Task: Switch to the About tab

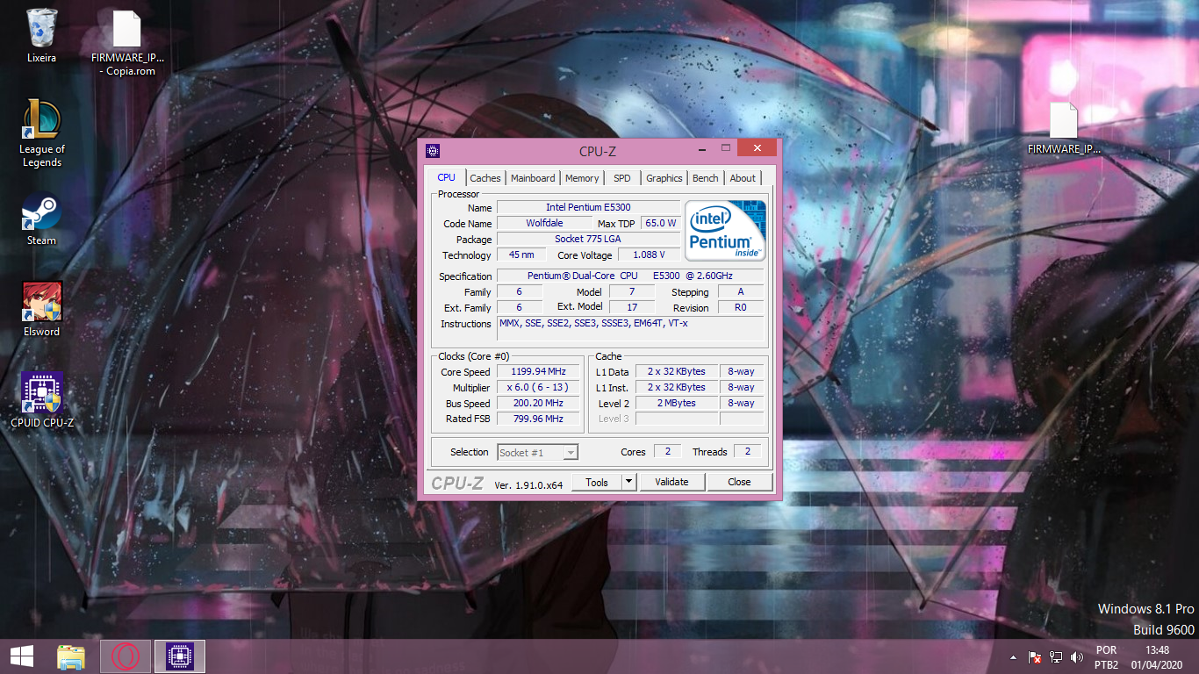Action: point(743,178)
